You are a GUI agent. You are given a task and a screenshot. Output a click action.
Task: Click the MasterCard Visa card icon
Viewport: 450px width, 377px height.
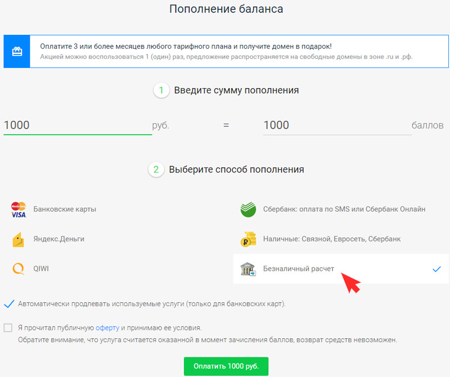click(x=19, y=210)
